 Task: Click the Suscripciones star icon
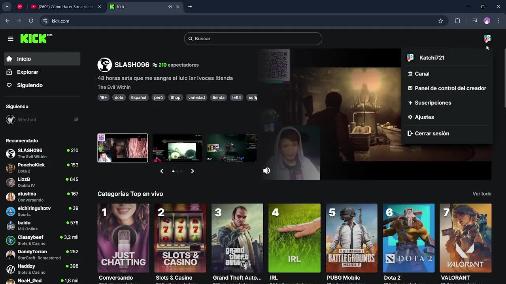(x=410, y=103)
